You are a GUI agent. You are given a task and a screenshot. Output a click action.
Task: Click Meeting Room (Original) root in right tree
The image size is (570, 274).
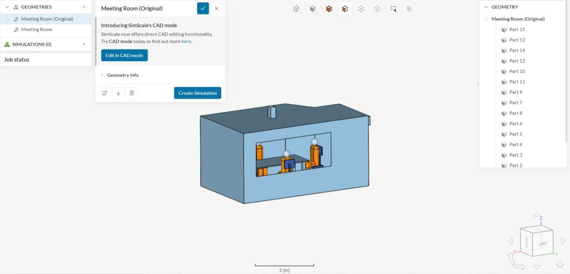(x=518, y=19)
